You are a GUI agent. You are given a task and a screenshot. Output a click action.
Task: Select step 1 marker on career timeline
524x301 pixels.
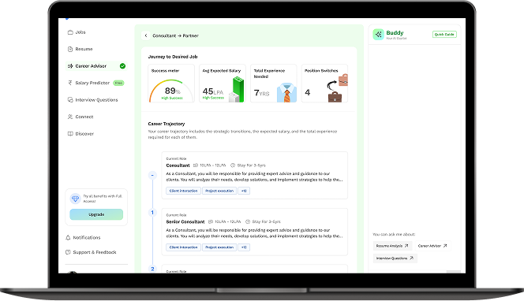(153, 213)
